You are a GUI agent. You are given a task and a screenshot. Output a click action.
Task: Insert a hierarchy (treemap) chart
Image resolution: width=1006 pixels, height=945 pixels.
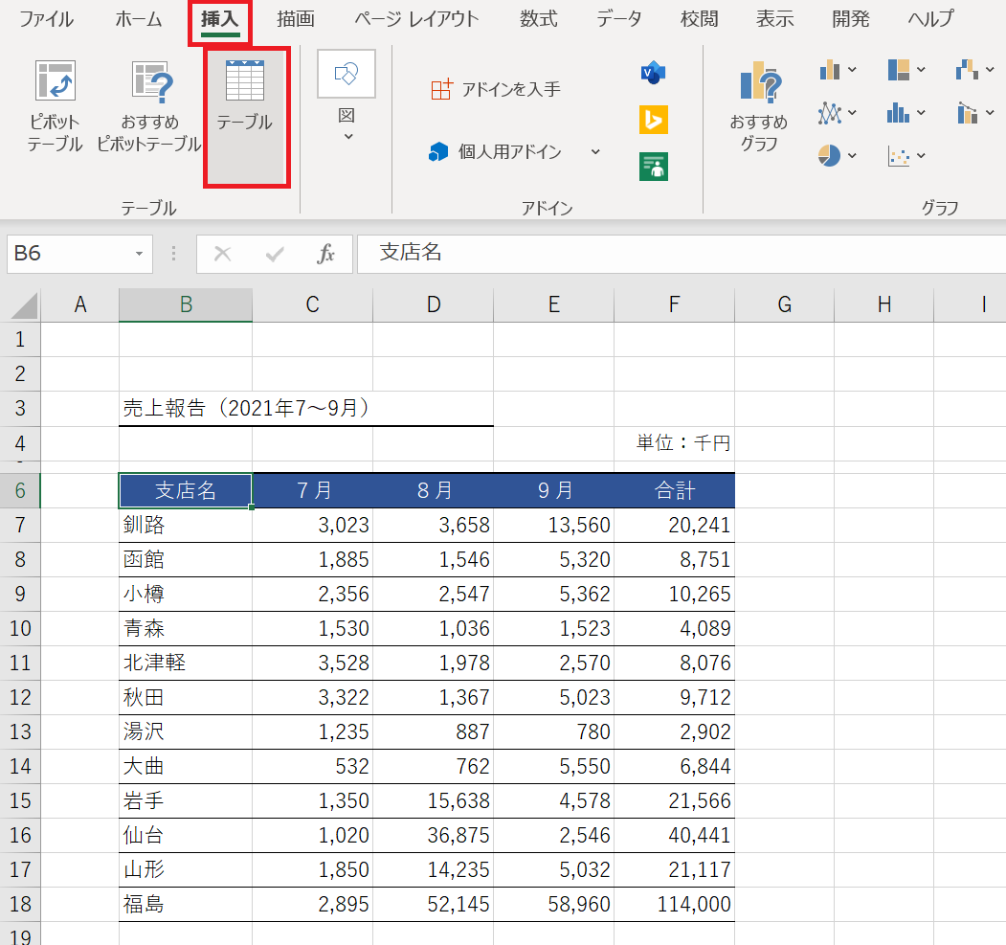tap(899, 69)
